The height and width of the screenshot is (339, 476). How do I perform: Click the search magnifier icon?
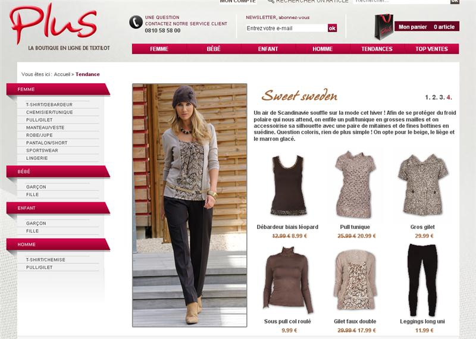[x=271, y=1]
